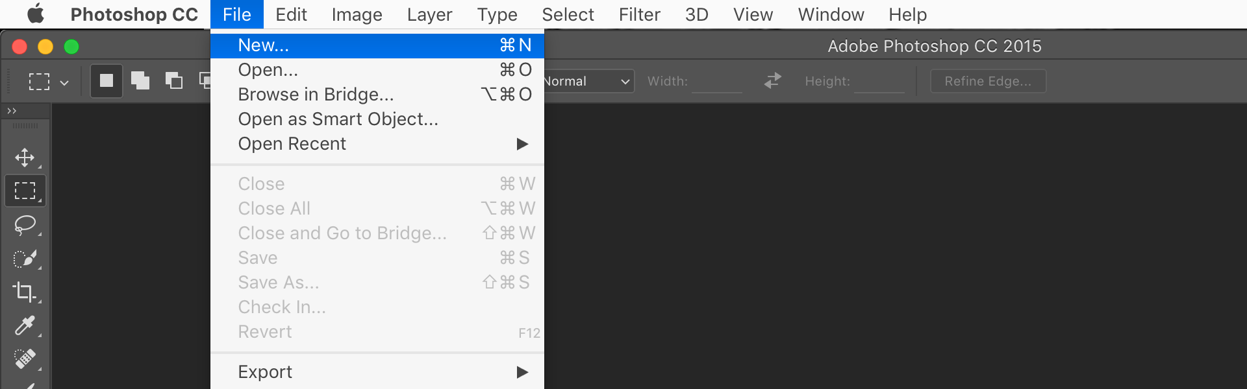Open the marquee tool preset picker dropdown

coord(47,82)
